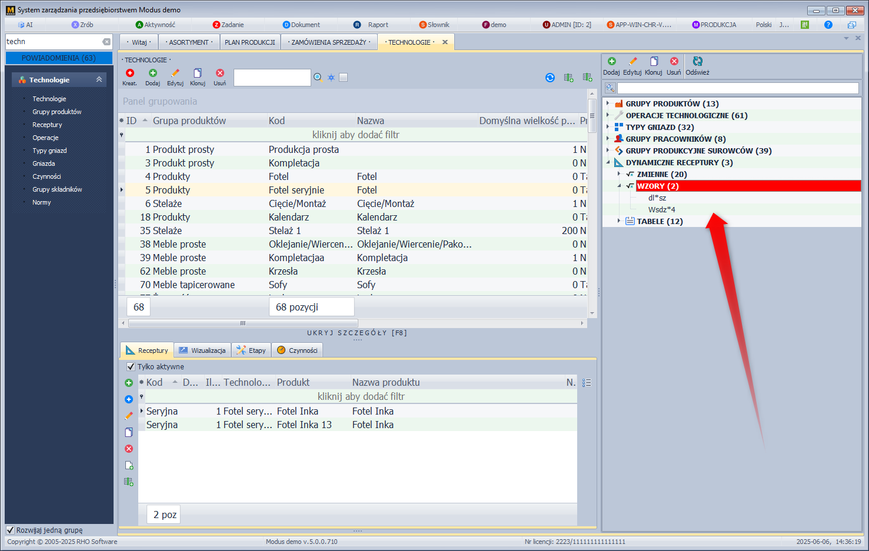Click the red delete icon beside the Receptury grid
The image size is (869, 551).
point(129,449)
